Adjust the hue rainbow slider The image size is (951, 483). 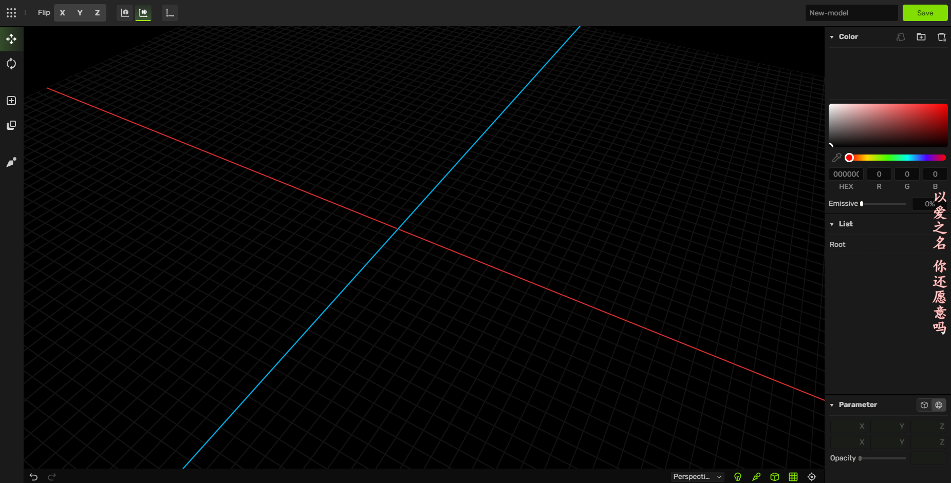[897, 158]
